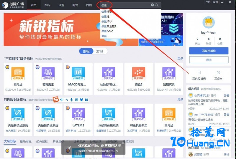This screenshot has width=236, height=159.
Task: Select the 最热指标 category tab
Action: point(26,141)
